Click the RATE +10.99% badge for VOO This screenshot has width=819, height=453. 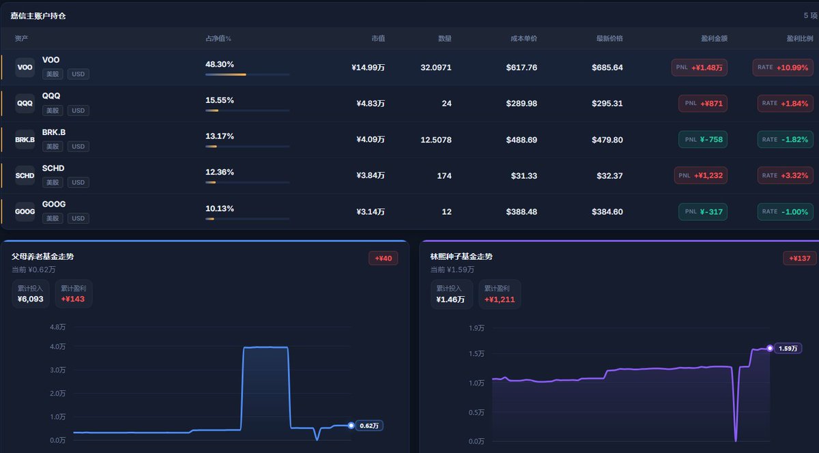783,68
